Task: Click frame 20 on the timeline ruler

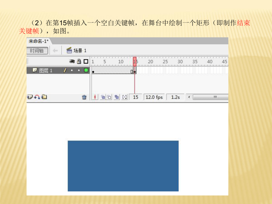Action: (151, 62)
